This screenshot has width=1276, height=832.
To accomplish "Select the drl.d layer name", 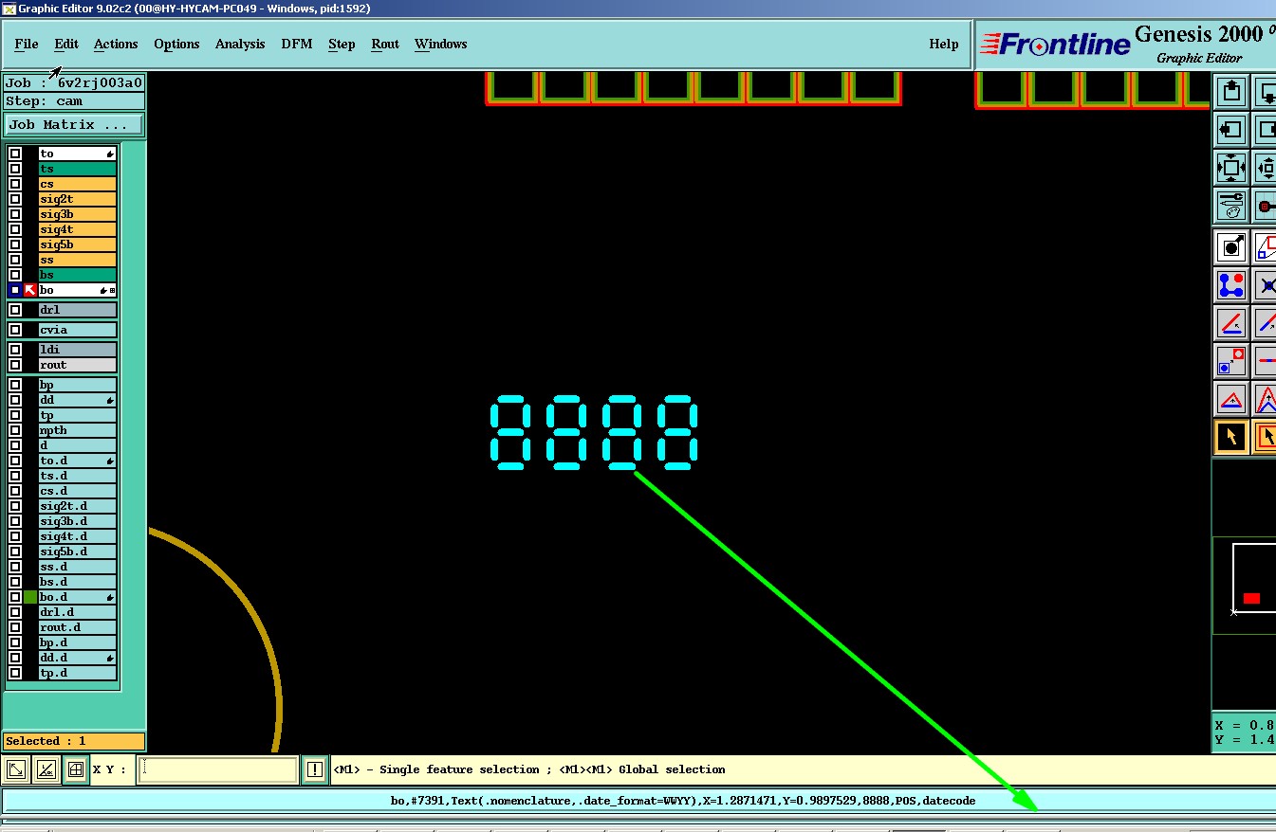I will pyautogui.click(x=78, y=612).
